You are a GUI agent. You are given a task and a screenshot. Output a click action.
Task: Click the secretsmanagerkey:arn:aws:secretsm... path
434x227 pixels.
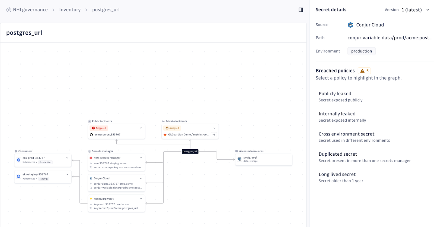[x=118, y=167]
